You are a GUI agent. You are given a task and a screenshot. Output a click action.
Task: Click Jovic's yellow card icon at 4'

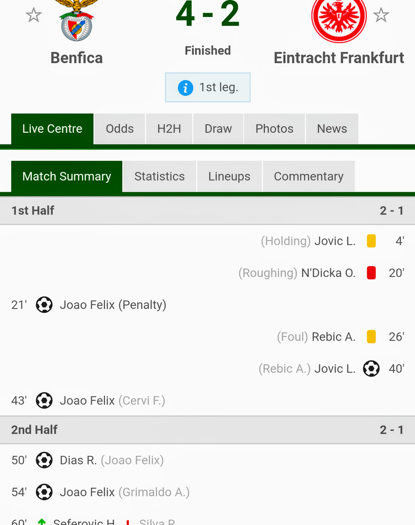coord(371,241)
